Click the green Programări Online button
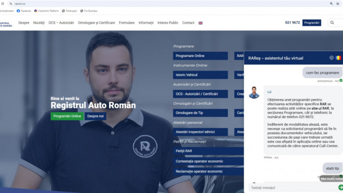 coord(67,116)
